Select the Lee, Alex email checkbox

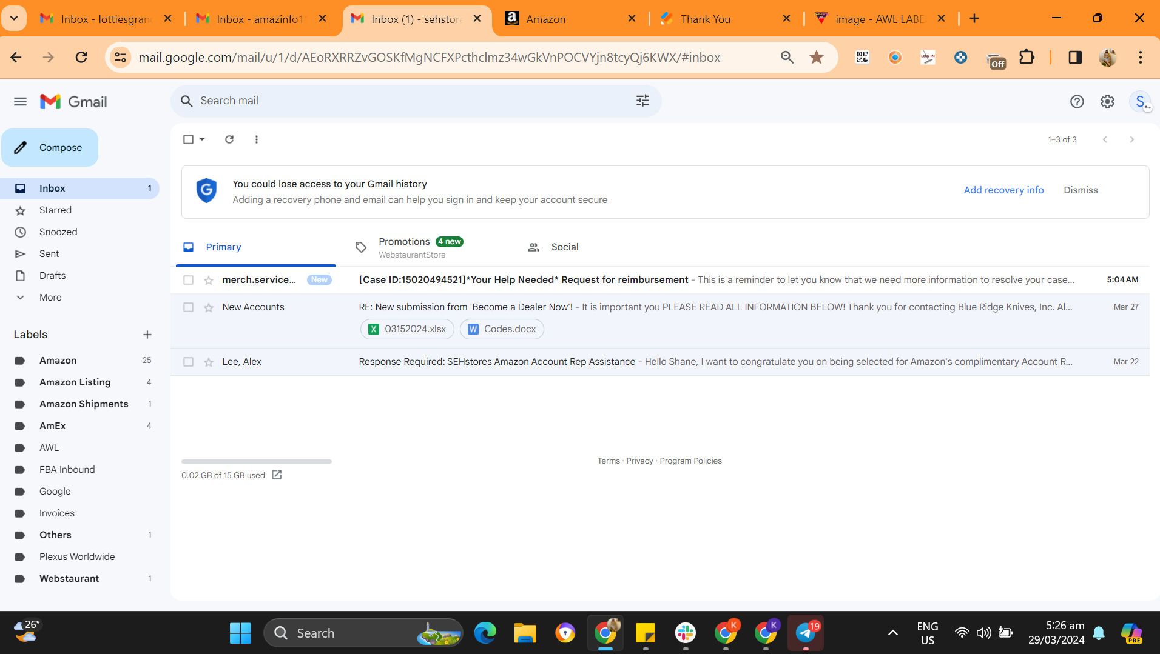point(188,362)
